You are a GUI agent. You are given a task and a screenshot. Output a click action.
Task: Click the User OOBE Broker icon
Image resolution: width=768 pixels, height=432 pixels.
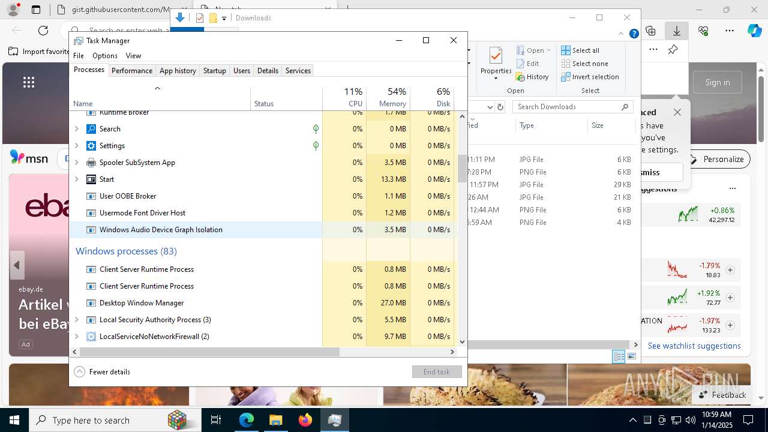(x=91, y=196)
